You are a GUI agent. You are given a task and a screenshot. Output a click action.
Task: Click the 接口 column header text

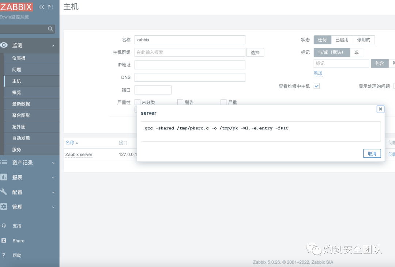point(123,143)
